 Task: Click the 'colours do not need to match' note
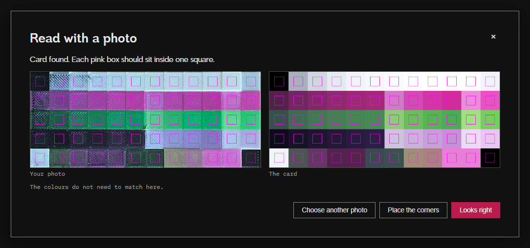pos(96,187)
